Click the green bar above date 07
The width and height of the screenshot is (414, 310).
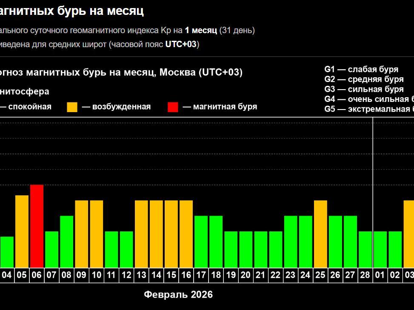tap(52, 249)
